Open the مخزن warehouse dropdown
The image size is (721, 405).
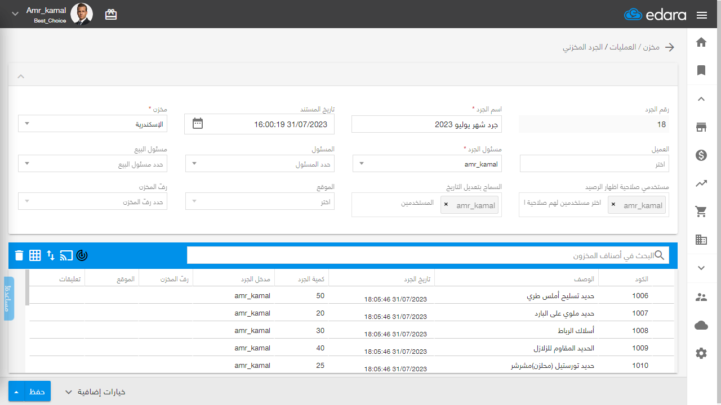tap(92, 124)
